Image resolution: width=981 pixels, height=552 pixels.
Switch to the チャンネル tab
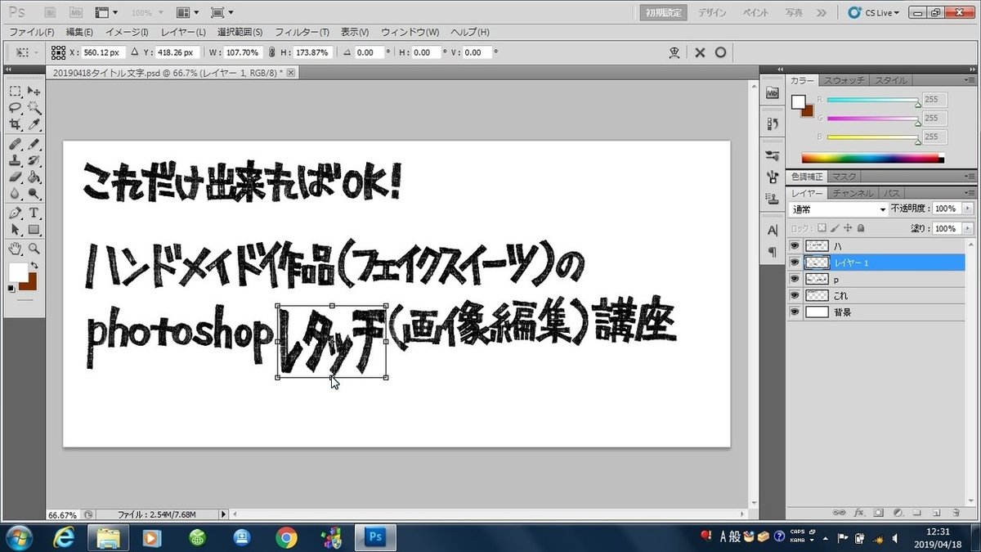coord(853,193)
